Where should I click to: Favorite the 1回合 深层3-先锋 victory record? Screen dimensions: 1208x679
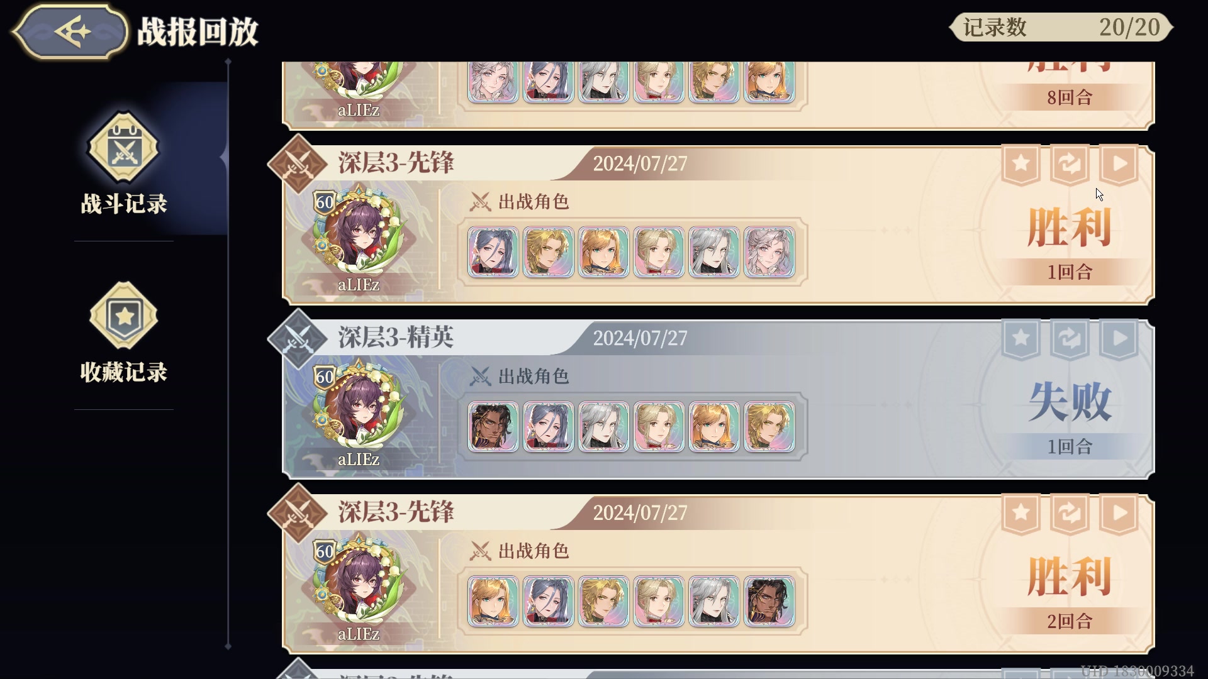point(1021,164)
